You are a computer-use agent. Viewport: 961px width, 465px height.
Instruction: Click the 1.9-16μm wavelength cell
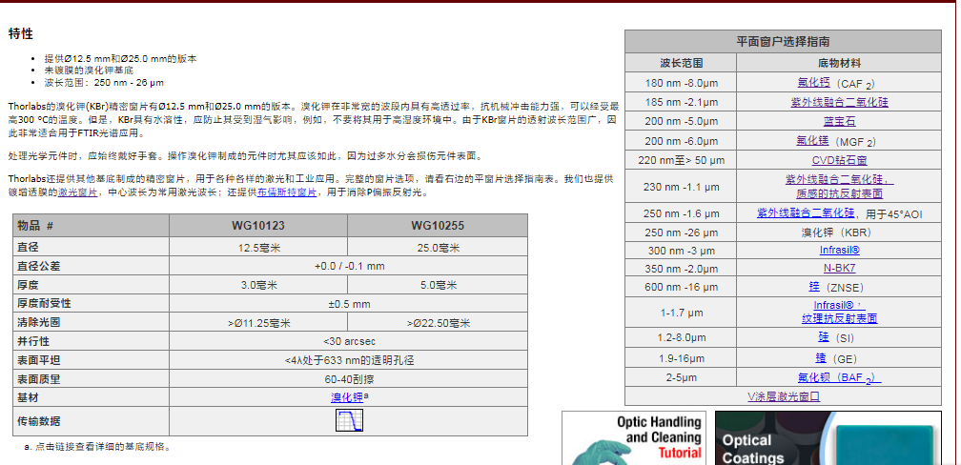pyautogui.click(x=681, y=357)
